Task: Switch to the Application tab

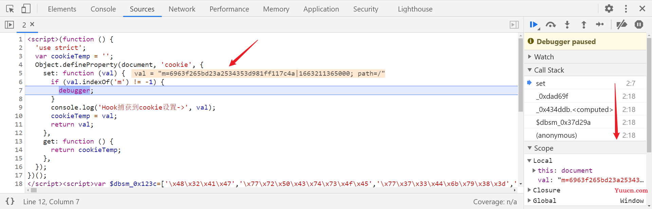Action: point(321,9)
